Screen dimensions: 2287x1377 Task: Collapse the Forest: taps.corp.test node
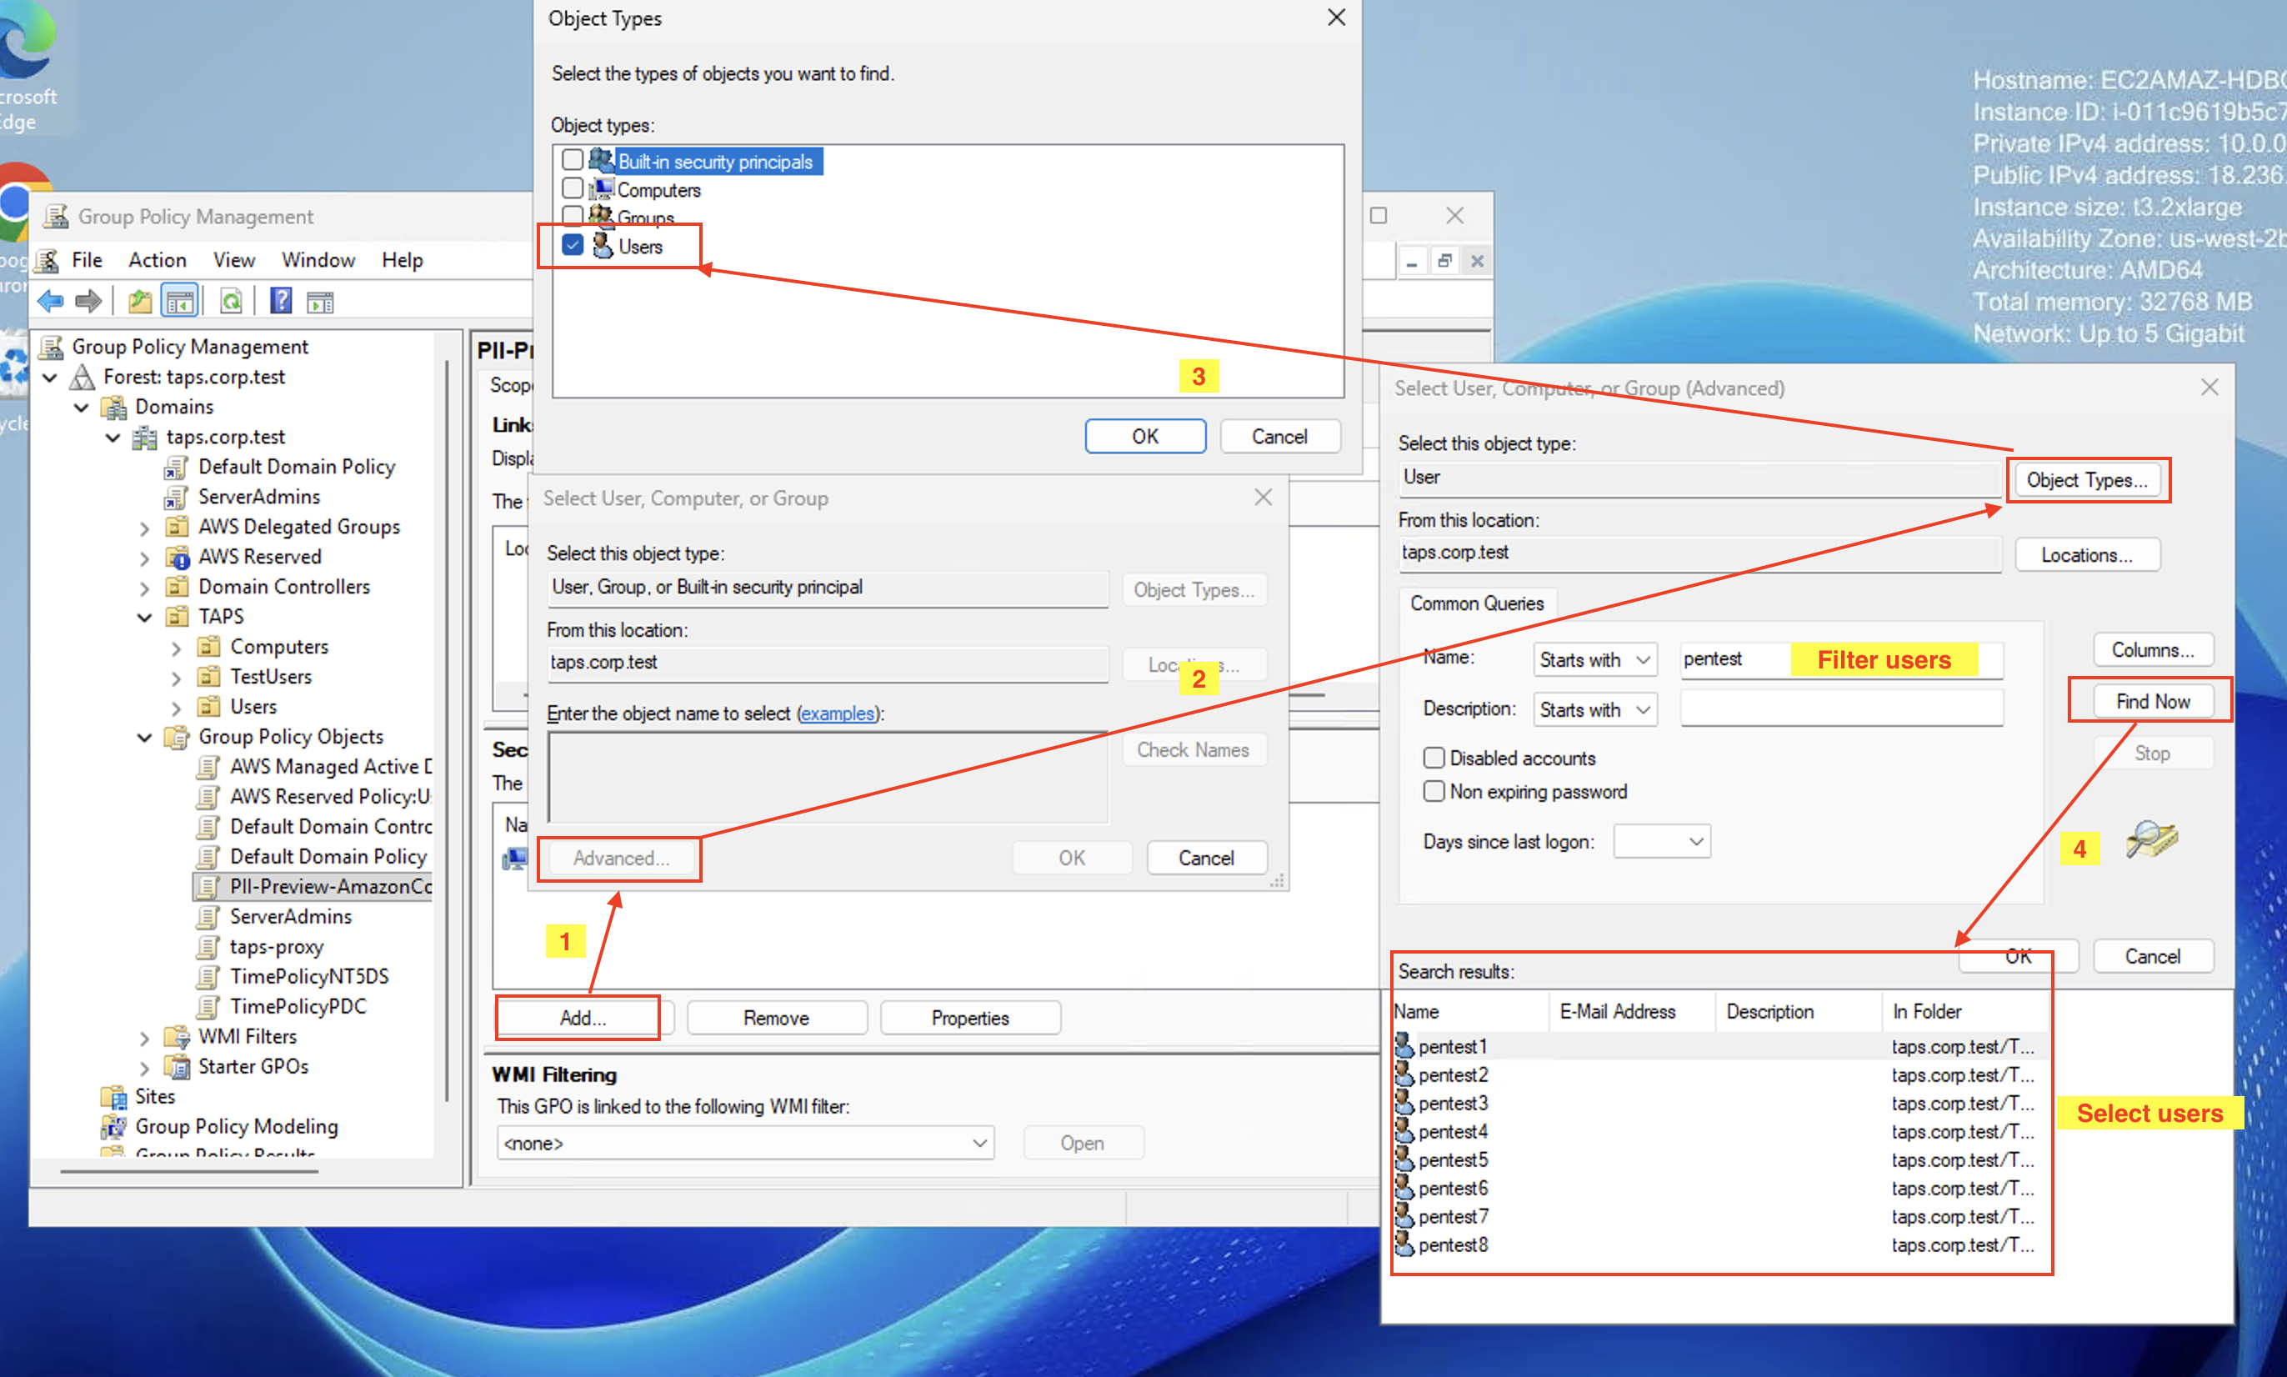(51, 378)
